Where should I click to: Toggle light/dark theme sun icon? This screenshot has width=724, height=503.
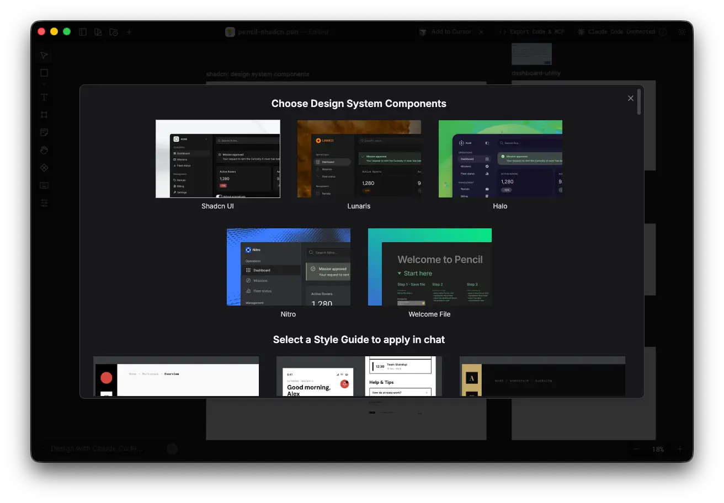click(x=682, y=32)
